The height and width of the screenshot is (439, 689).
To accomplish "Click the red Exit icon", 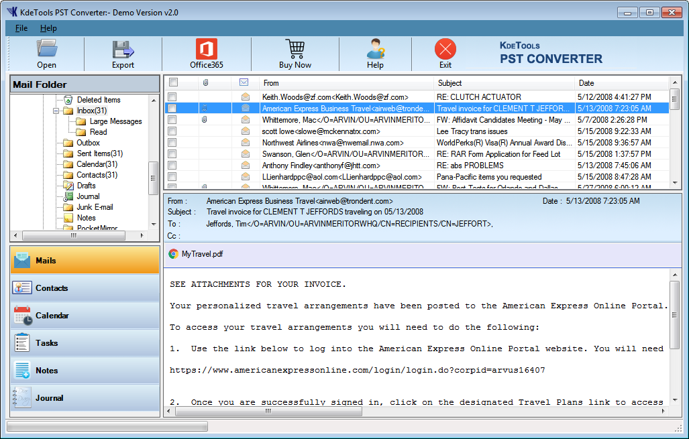I will 445,49.
